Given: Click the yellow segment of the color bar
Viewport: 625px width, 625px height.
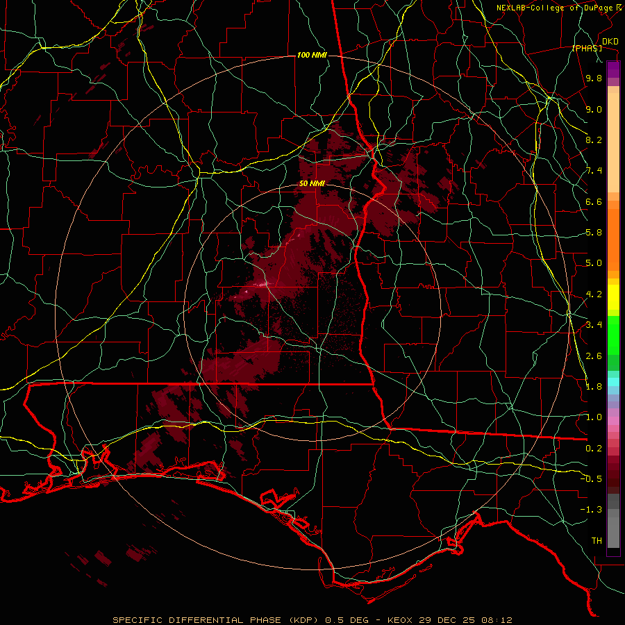Looking at the screenshot, I should tap(613, 297).
